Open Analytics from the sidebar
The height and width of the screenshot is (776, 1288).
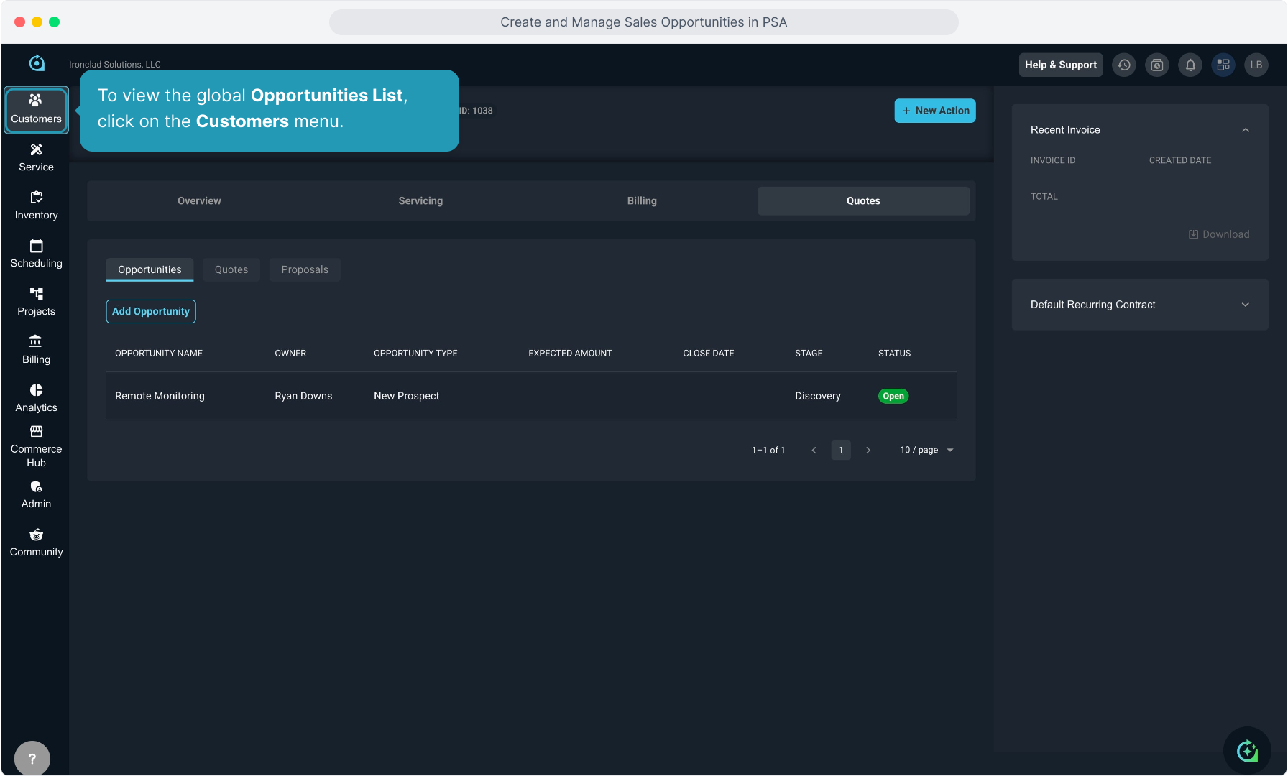tap(36, 398)
